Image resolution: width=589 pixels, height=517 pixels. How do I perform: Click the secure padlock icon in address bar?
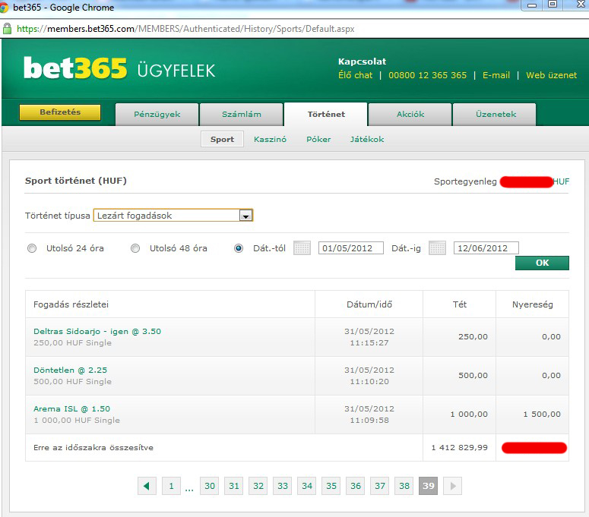(x=7, y=29)
